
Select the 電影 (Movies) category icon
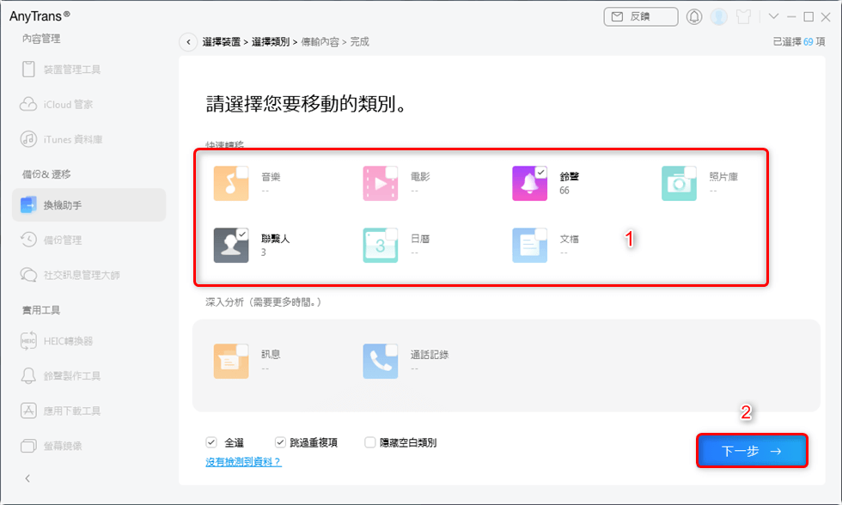380,183
